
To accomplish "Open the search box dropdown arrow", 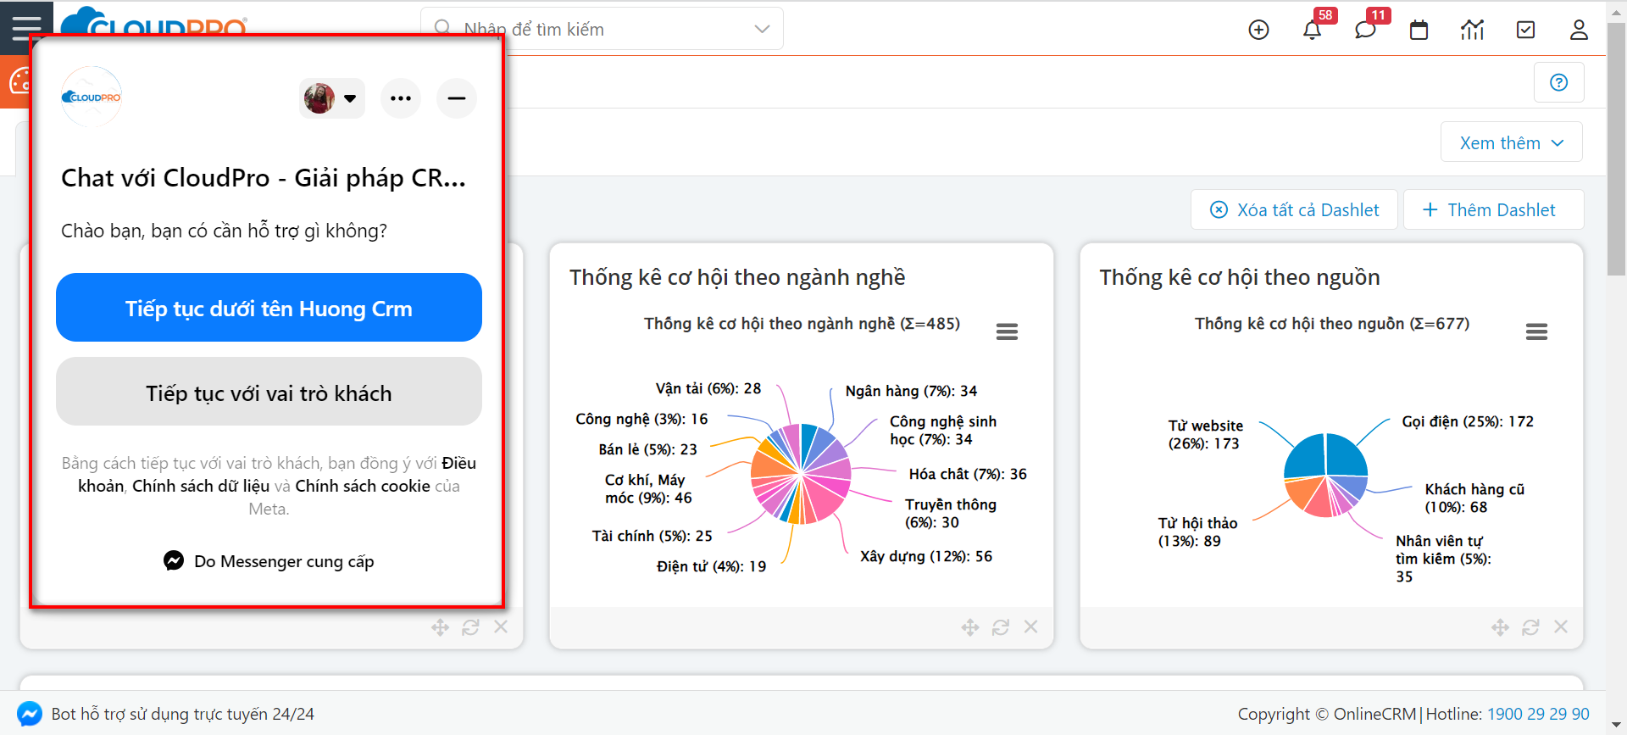I will pyautogui.click(x=762, y=29).
